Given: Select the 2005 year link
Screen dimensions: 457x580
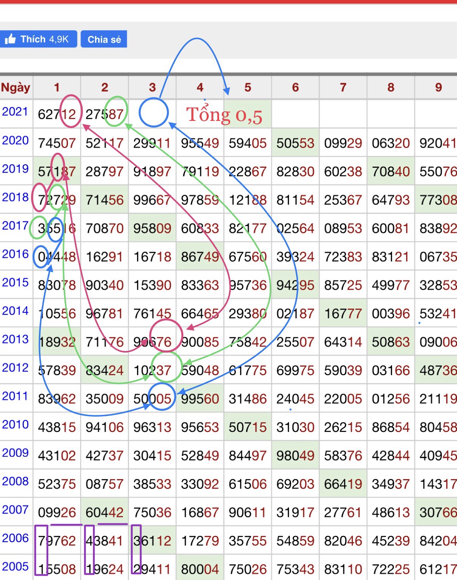Looking at the screenshot, I should [15, 566].
